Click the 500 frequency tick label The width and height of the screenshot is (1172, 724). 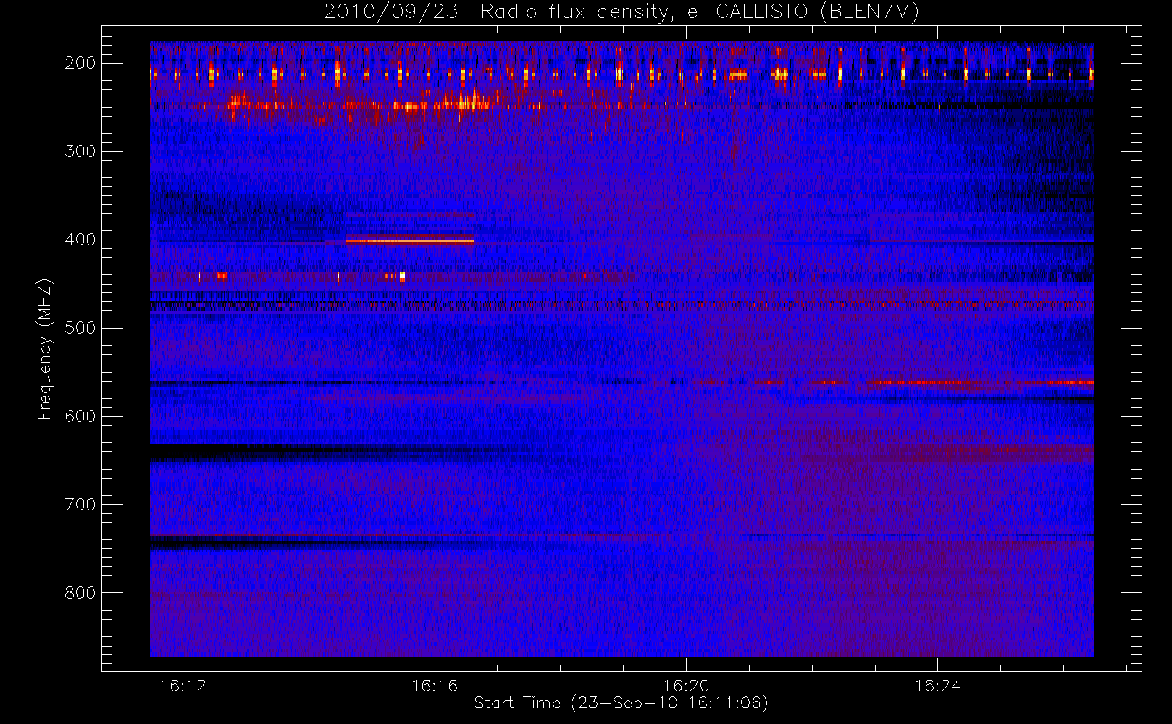click(x=80, y=328)
